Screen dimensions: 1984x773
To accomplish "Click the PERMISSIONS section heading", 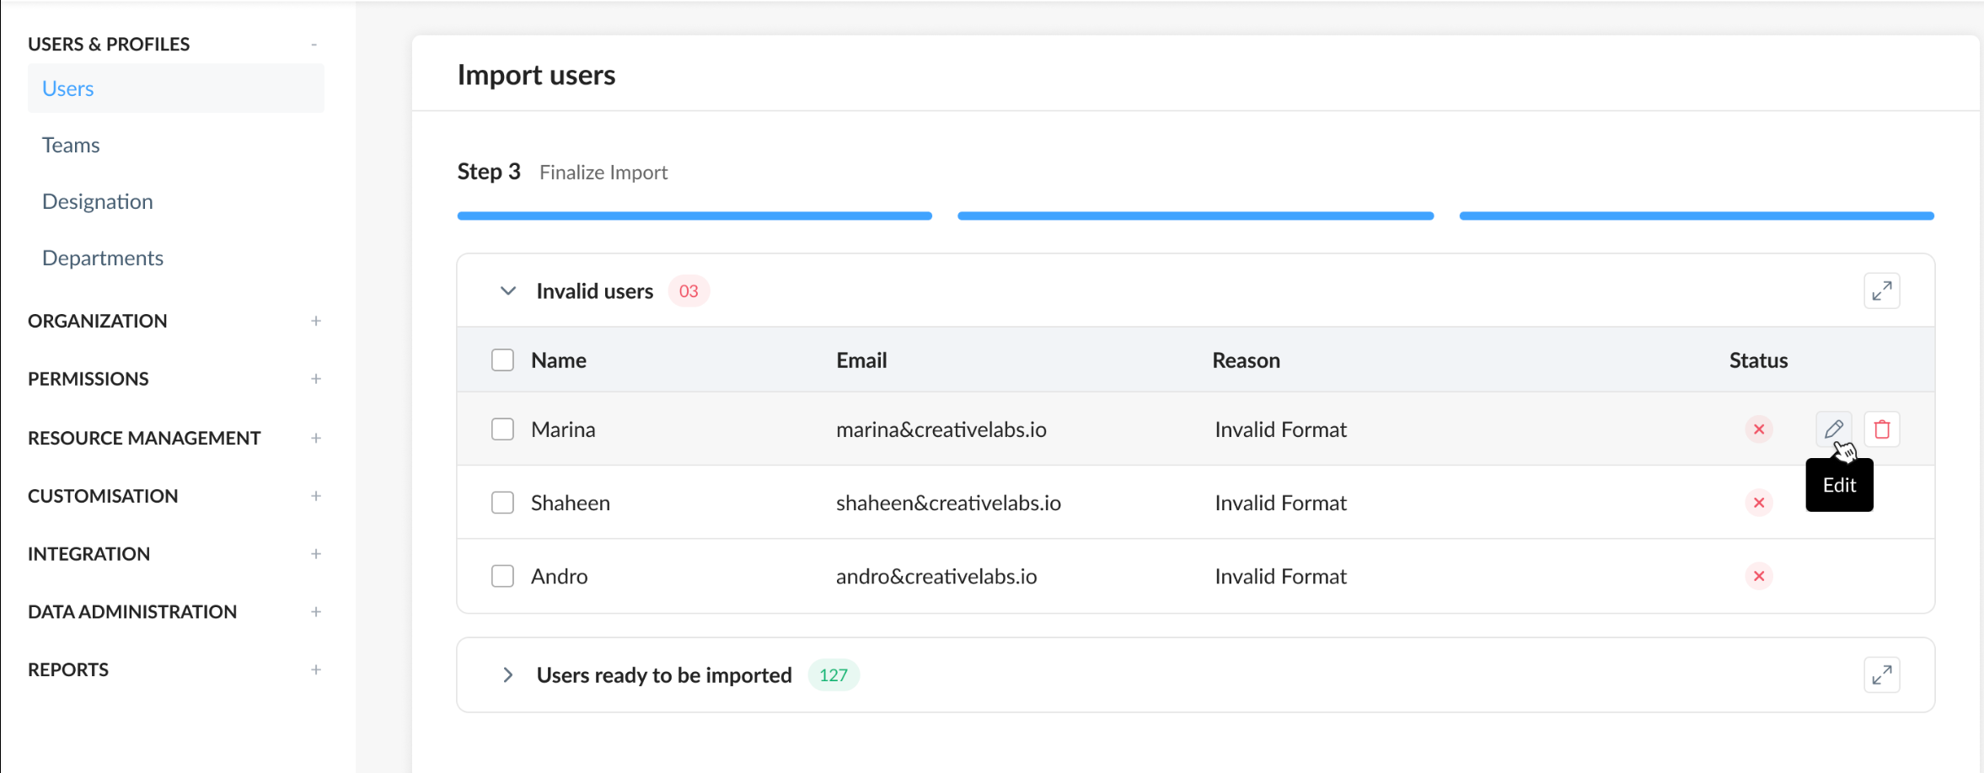I will click(x=88, y=379).
